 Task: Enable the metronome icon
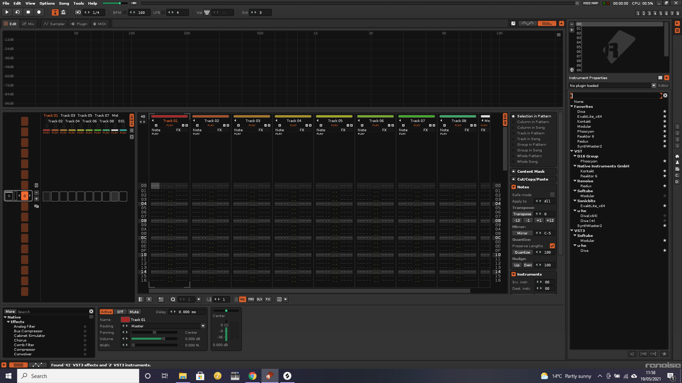pos(64,12)
